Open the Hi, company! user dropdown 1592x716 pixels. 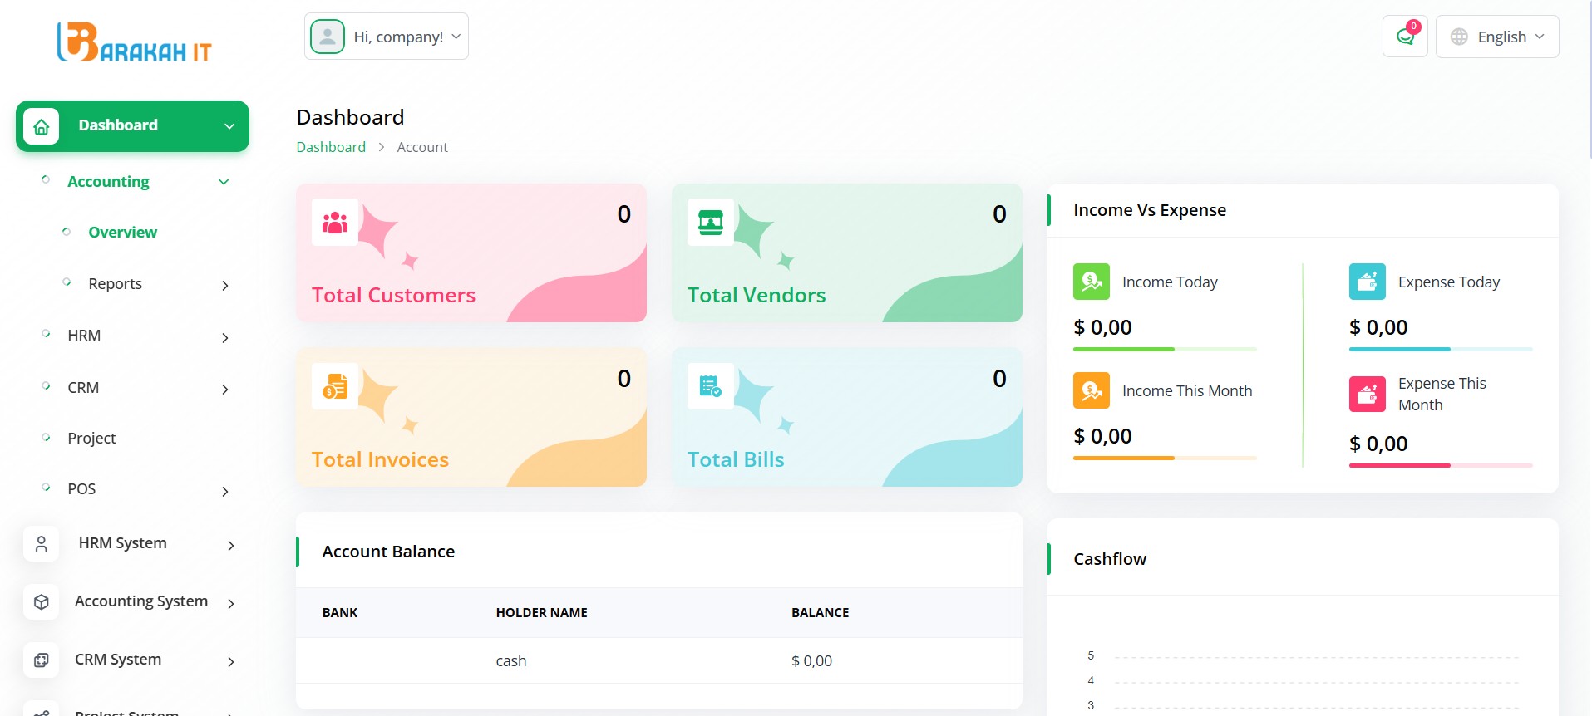387,37
